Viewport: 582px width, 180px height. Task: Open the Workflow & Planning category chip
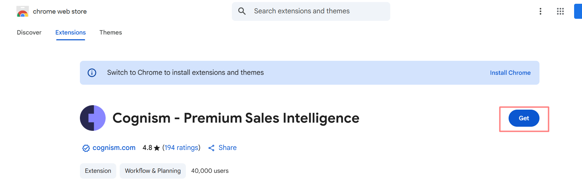[x=153, y=171]
